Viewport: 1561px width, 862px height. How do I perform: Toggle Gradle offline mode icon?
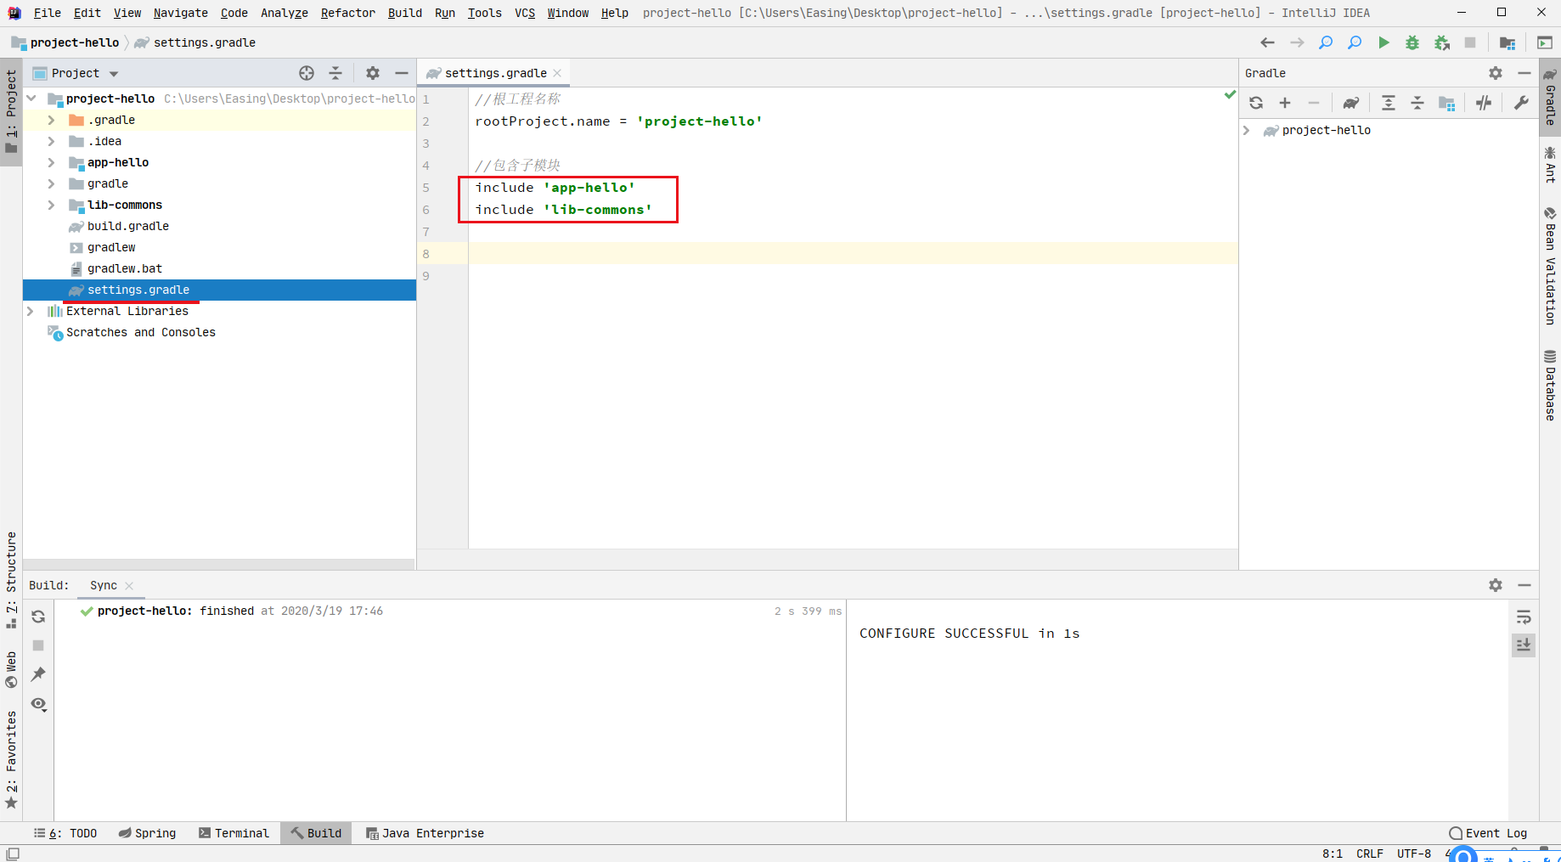1484,103
